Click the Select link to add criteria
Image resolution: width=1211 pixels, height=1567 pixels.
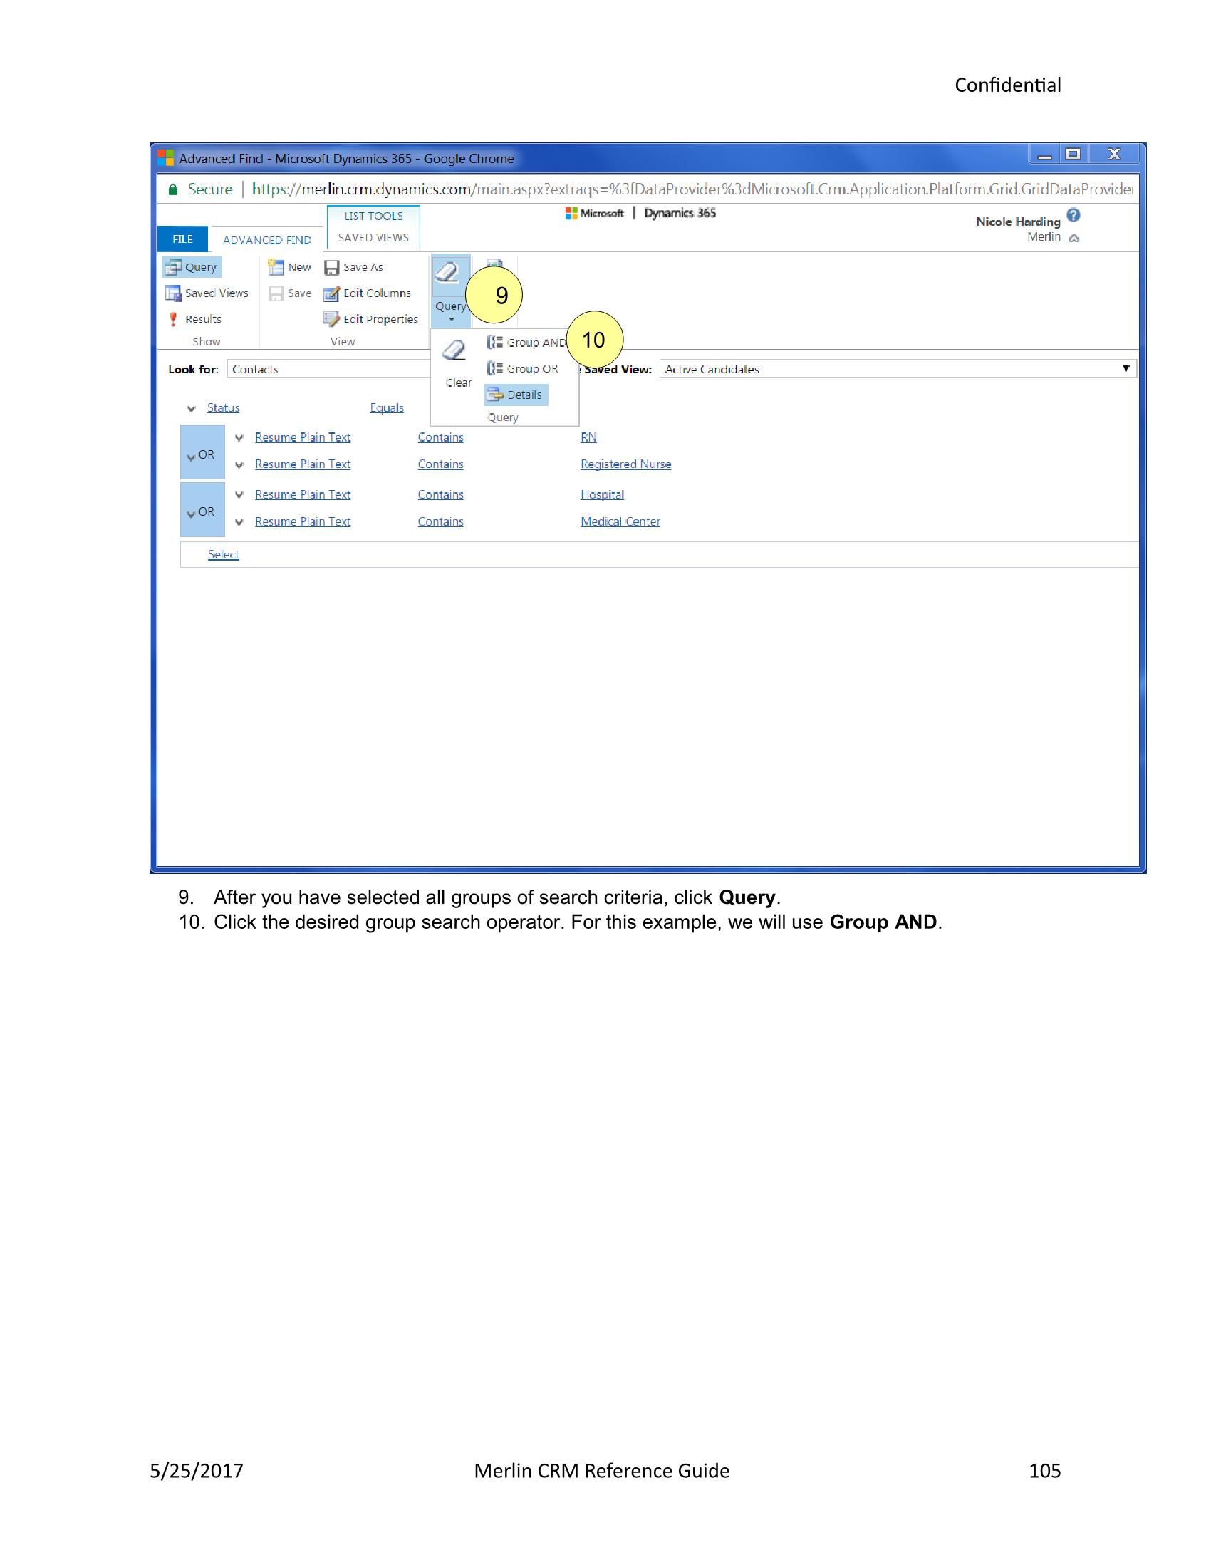223,554
